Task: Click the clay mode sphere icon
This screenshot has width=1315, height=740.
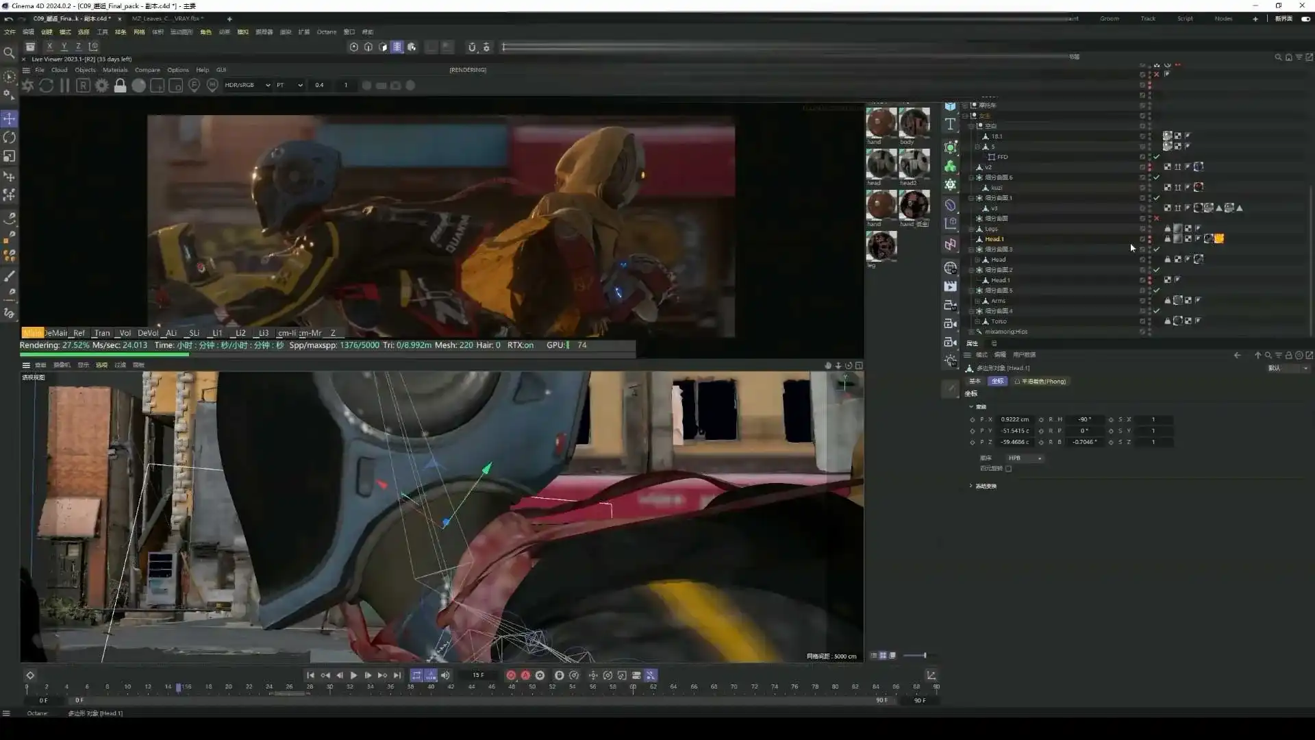Action: click(x=138, y=86)
